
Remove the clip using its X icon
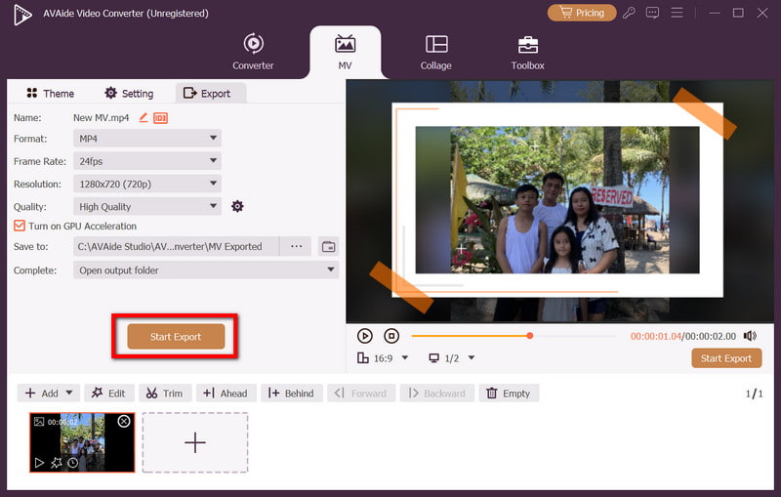(x=124, y=422)
